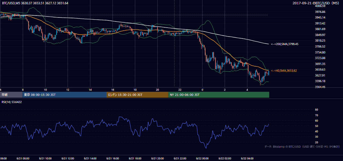Click bottom time label 9/22 02:00

225,158
